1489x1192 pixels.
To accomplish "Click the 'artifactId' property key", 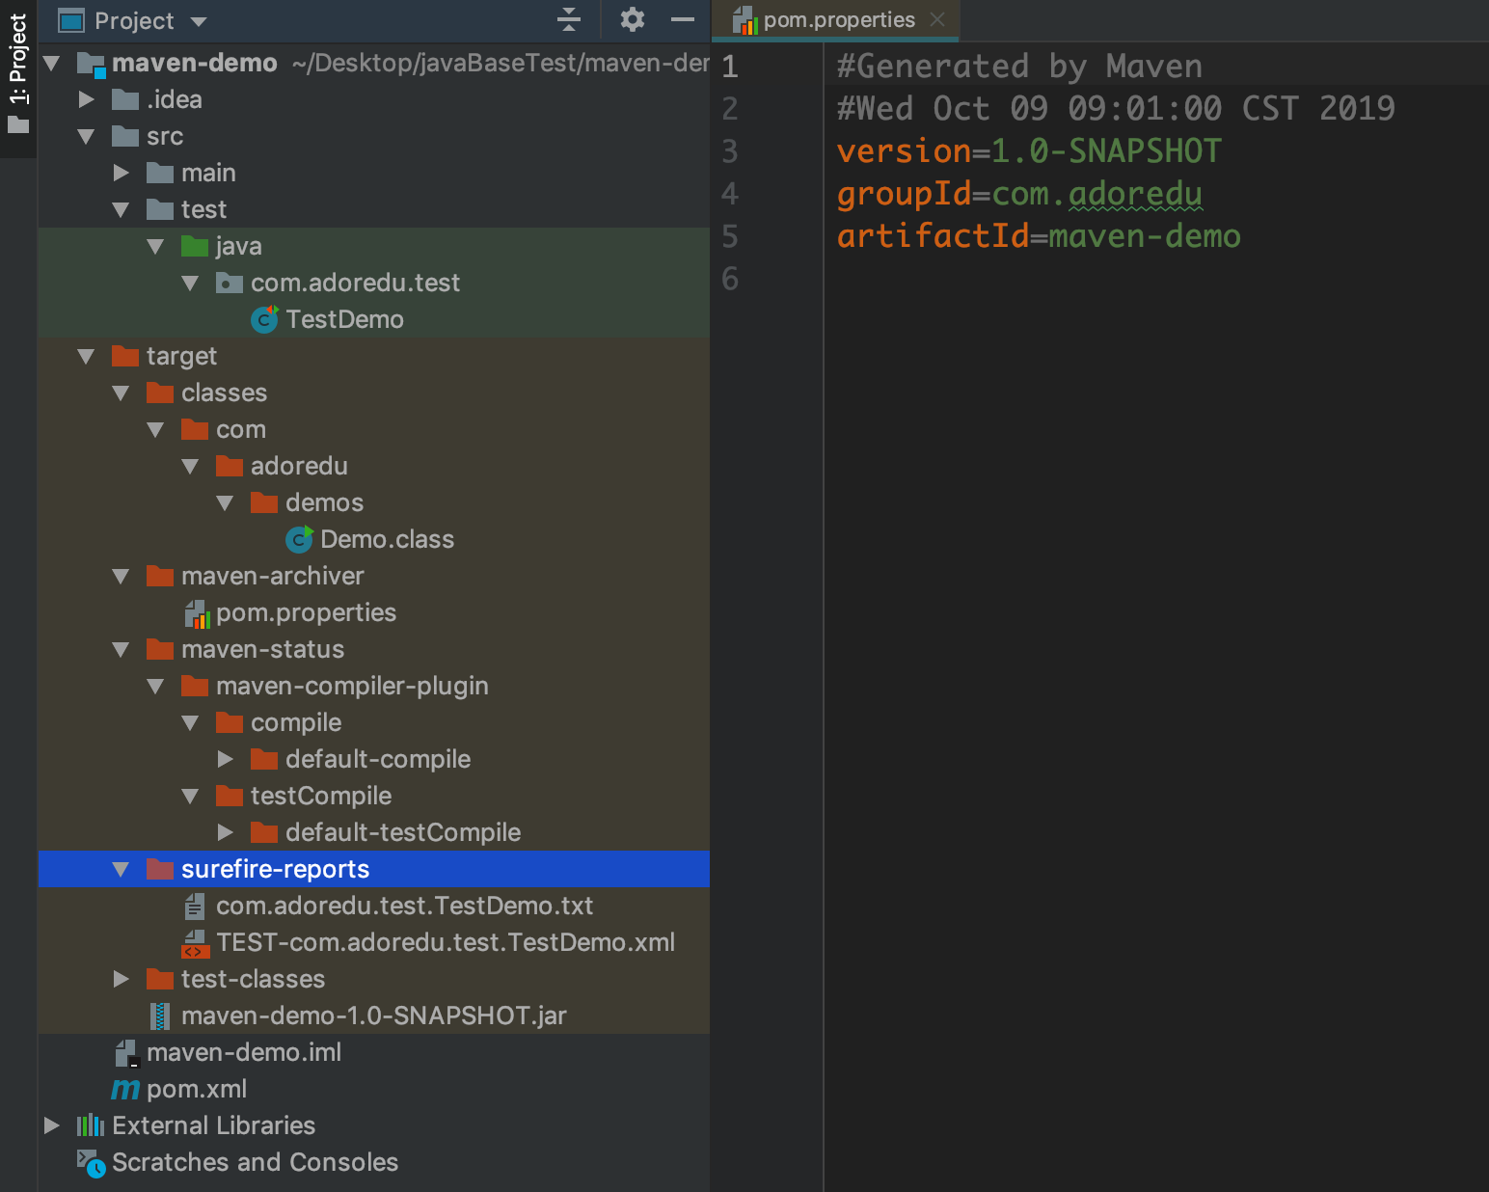I will [933, 236].
